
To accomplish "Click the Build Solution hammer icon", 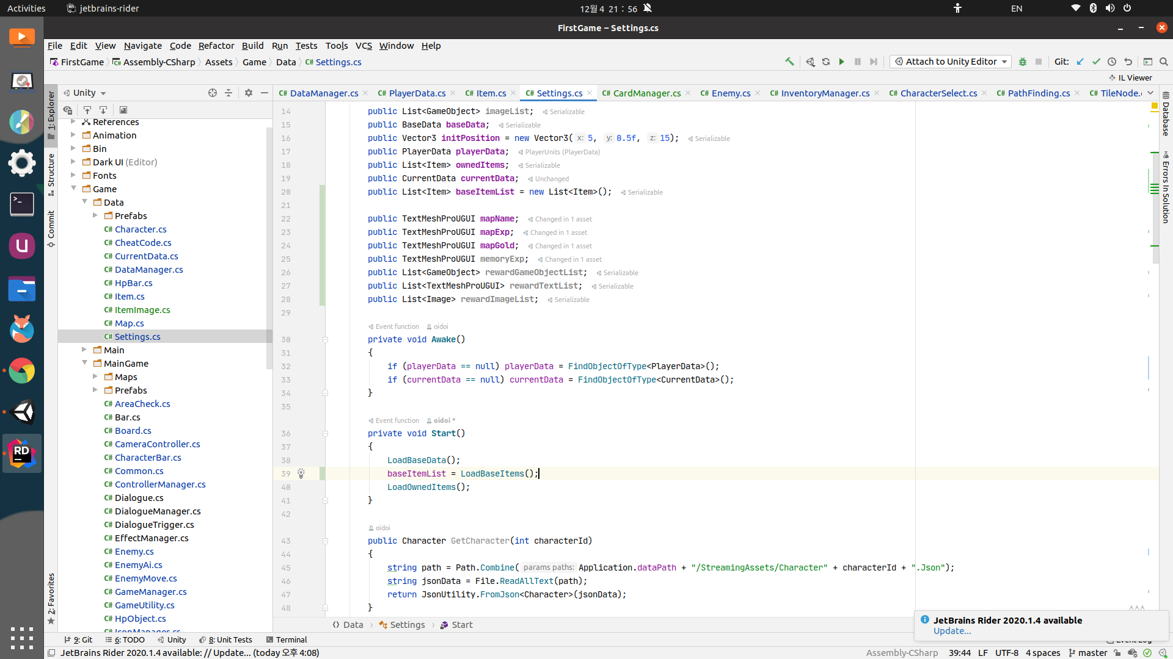I will 789,62.
